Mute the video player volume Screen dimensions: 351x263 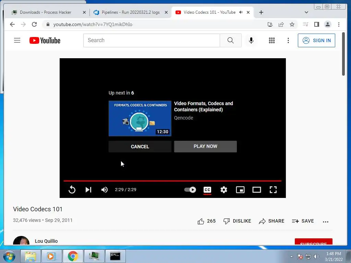(105, 190)
